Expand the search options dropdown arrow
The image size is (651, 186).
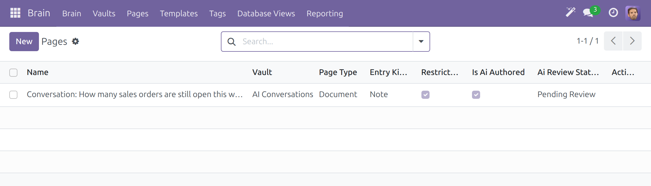click(421, 42)
